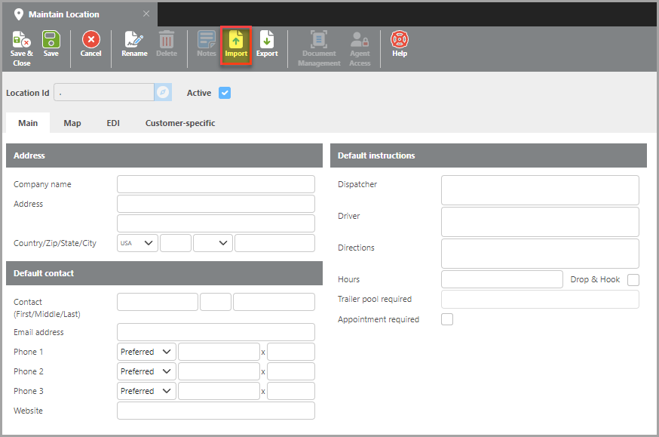Click into the Dispatcher instructions box

pyautogui.click(x=540, y=190)
